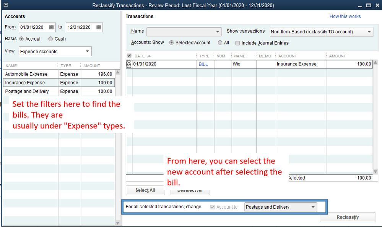Close the Reclassify Transactions window

(x=377, y=5)
